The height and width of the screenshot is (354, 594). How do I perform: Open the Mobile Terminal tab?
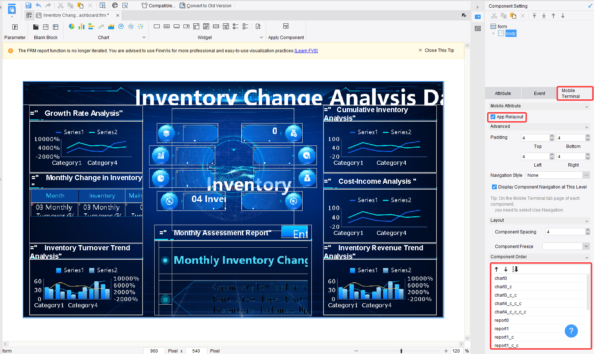(x=575, y=94)
